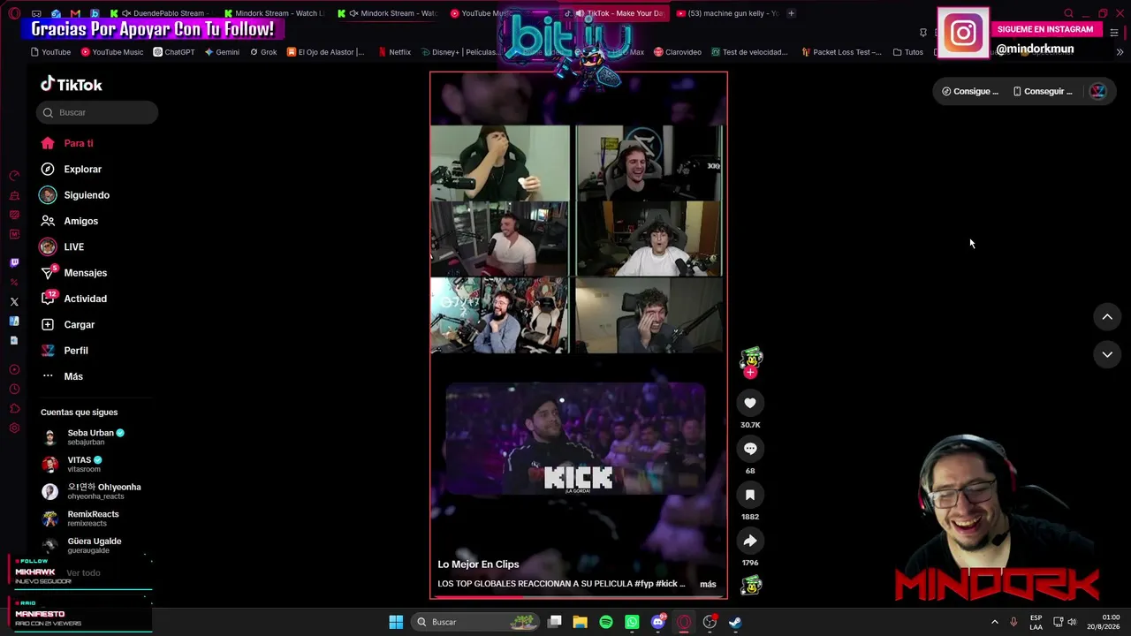This screenshot has width=1131, height=636.
Task: Open a new browser tab
Action: coord(791,13)
